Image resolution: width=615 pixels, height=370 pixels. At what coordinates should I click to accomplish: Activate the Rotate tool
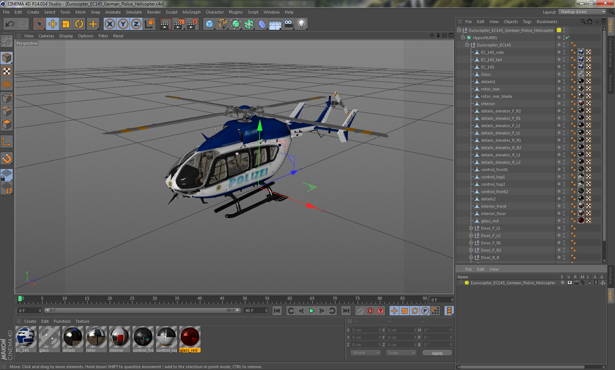pos(79,24)
